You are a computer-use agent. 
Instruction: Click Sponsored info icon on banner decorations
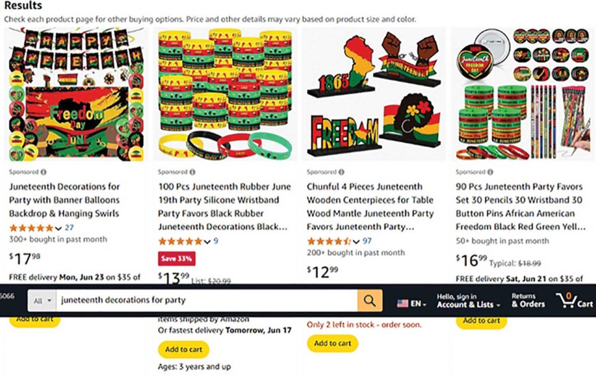pyautogui.click(x=44, y=172)
